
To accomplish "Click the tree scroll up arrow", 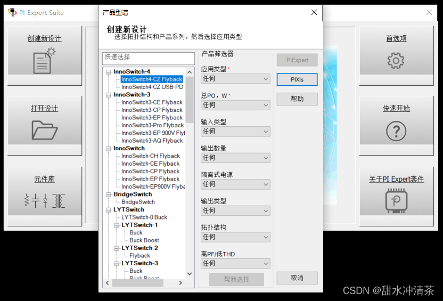I will tap(190, 72).
